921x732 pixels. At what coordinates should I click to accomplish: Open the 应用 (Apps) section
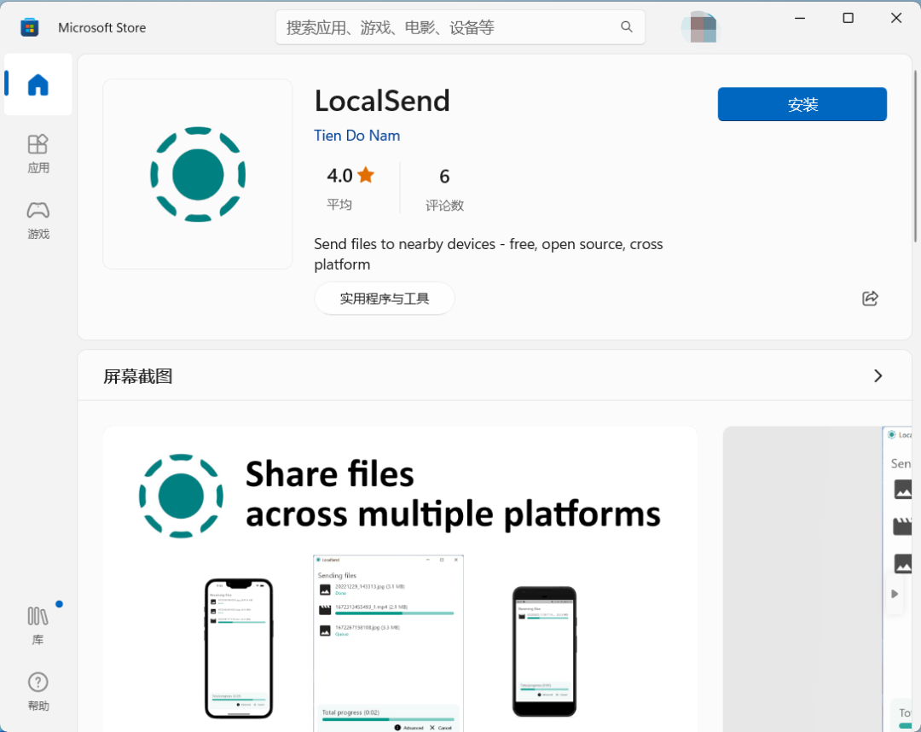[x=38, y=154]
